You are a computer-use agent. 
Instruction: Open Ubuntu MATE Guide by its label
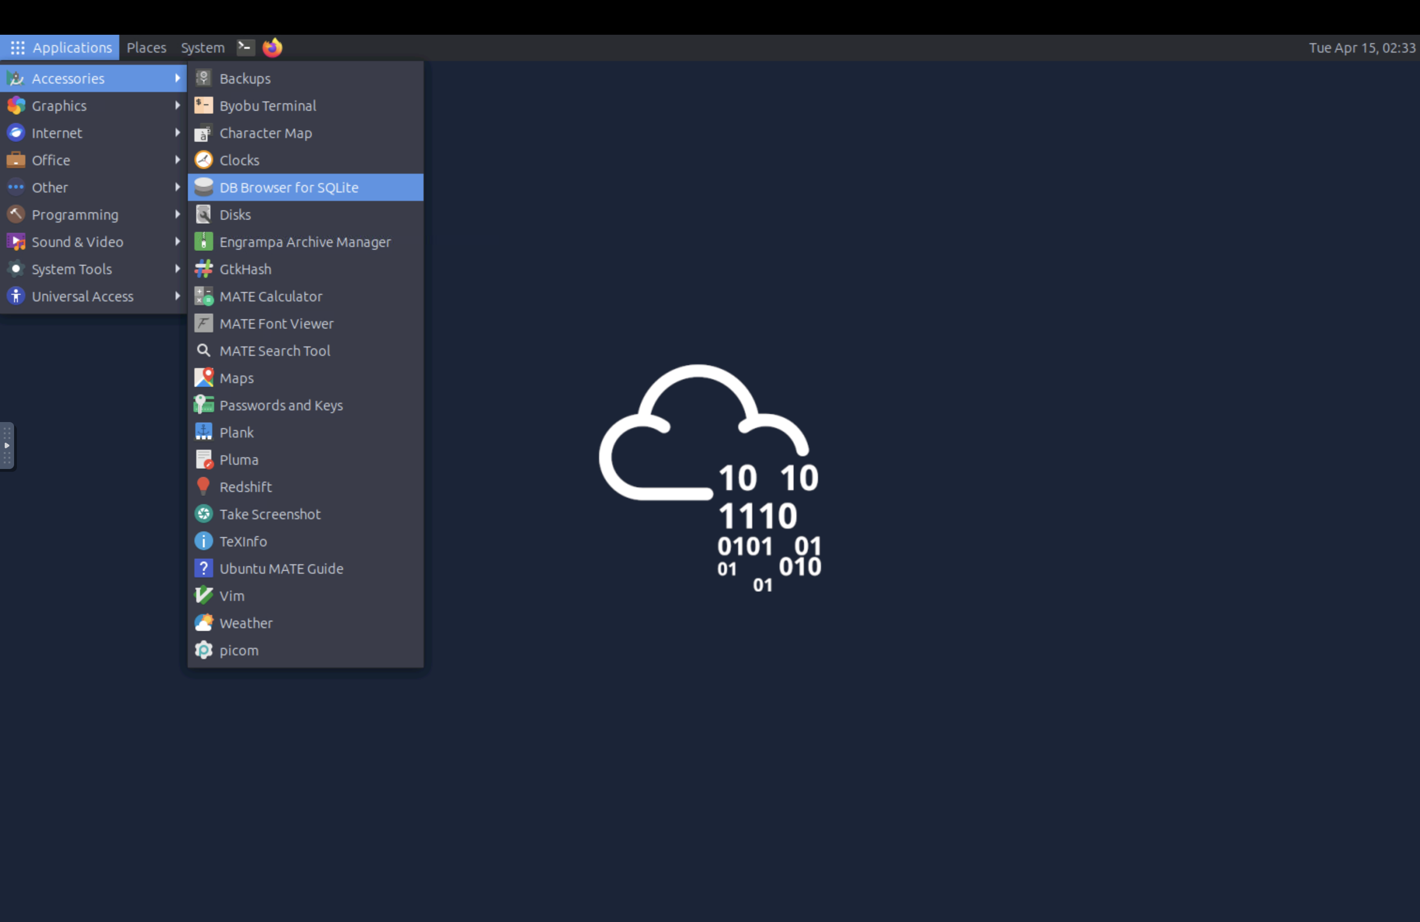(281, 569)
